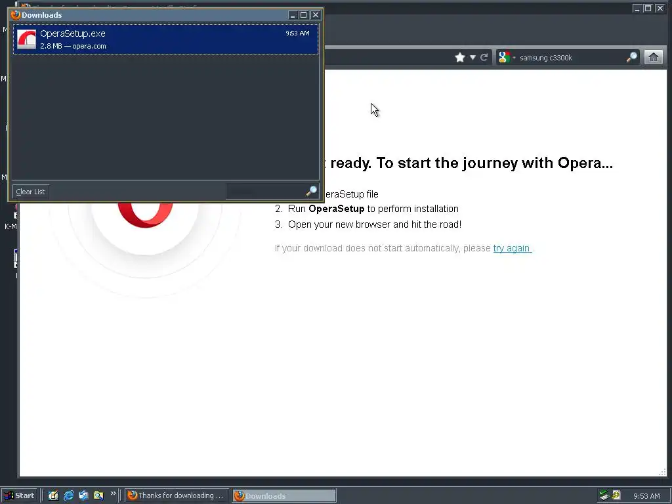Click the '2.8 MB — opera.com' detail text
The width and height of the screenshot is (672, 504).
73,46
